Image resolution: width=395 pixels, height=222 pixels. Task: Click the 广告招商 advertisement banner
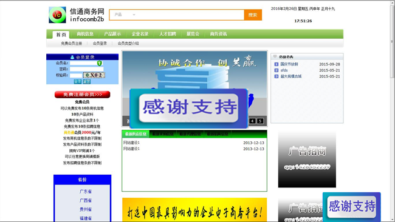pos(307,159)
